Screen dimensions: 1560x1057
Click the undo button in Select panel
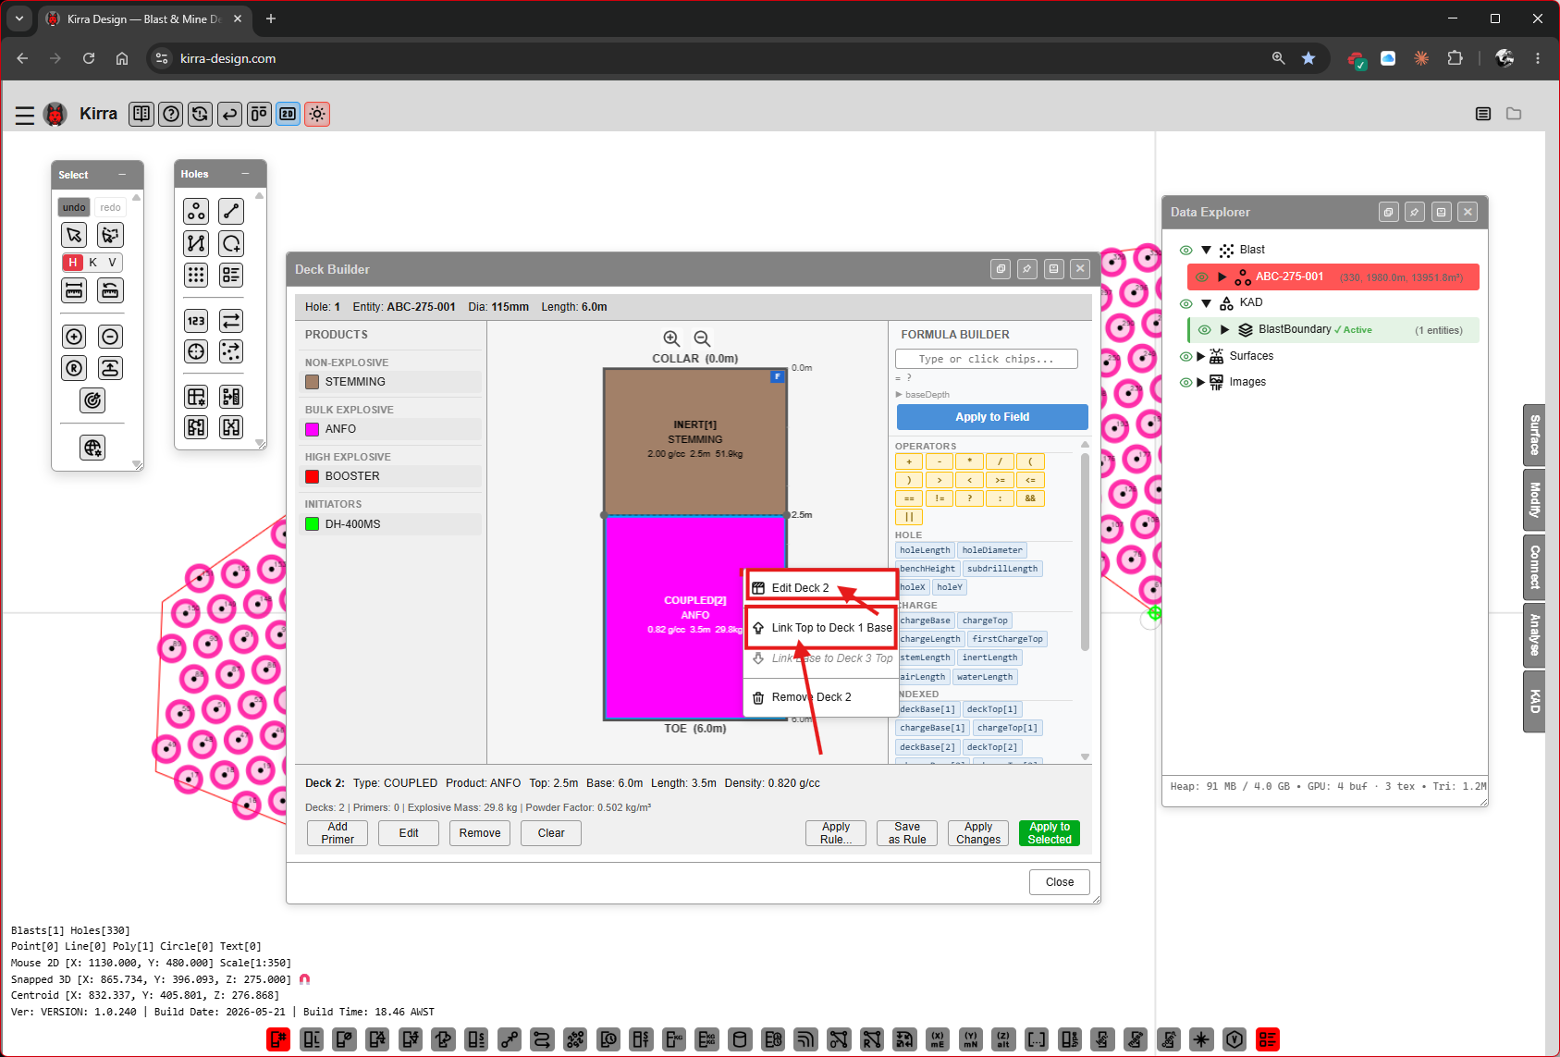(74, 207)
